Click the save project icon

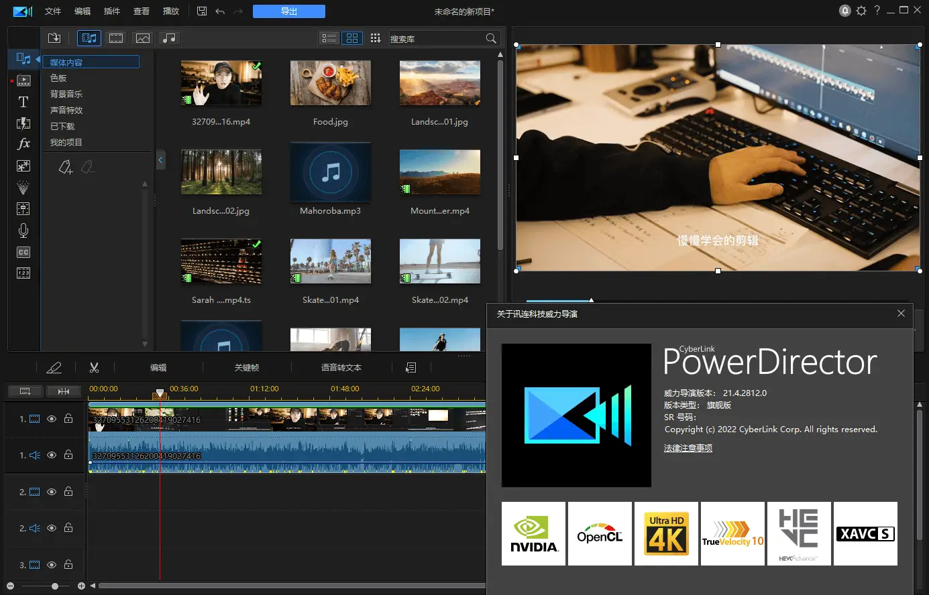point(202,11)
